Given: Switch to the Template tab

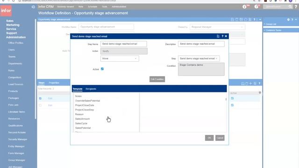Looking at the screenshot, I should 78,89.
